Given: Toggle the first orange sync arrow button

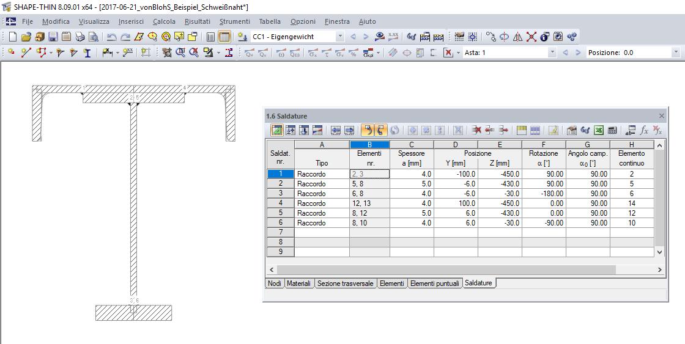Looking at the screenshot, I should (x=368, y=130).
